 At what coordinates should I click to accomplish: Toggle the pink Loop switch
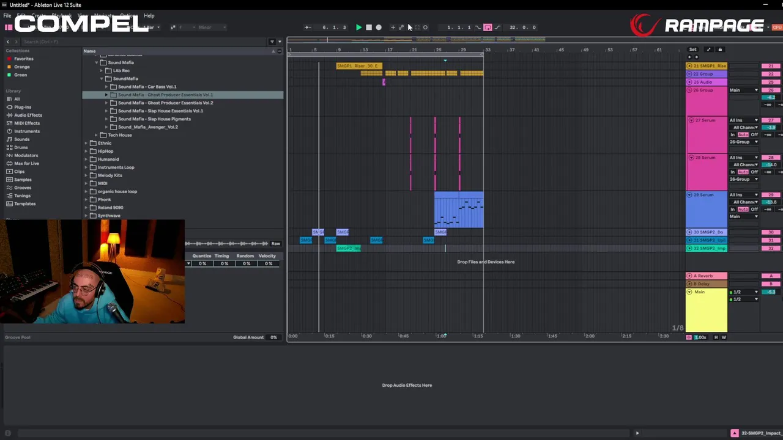click(x=488, y=28)
